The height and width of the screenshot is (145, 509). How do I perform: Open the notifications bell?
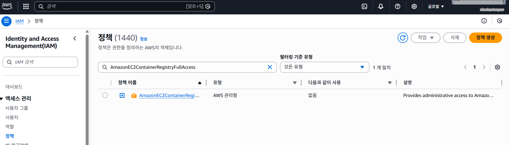381,6
